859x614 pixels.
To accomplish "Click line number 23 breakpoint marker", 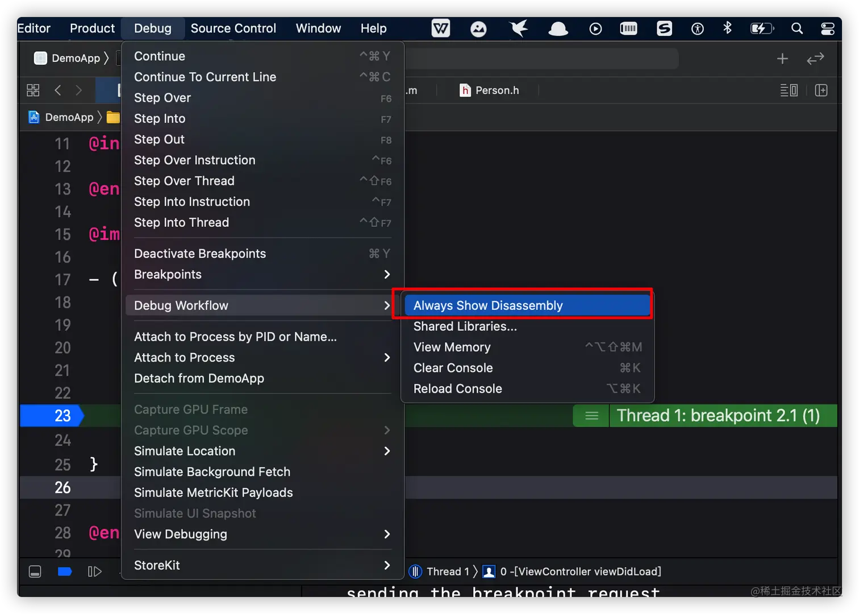I will click(x=52, y=416).
